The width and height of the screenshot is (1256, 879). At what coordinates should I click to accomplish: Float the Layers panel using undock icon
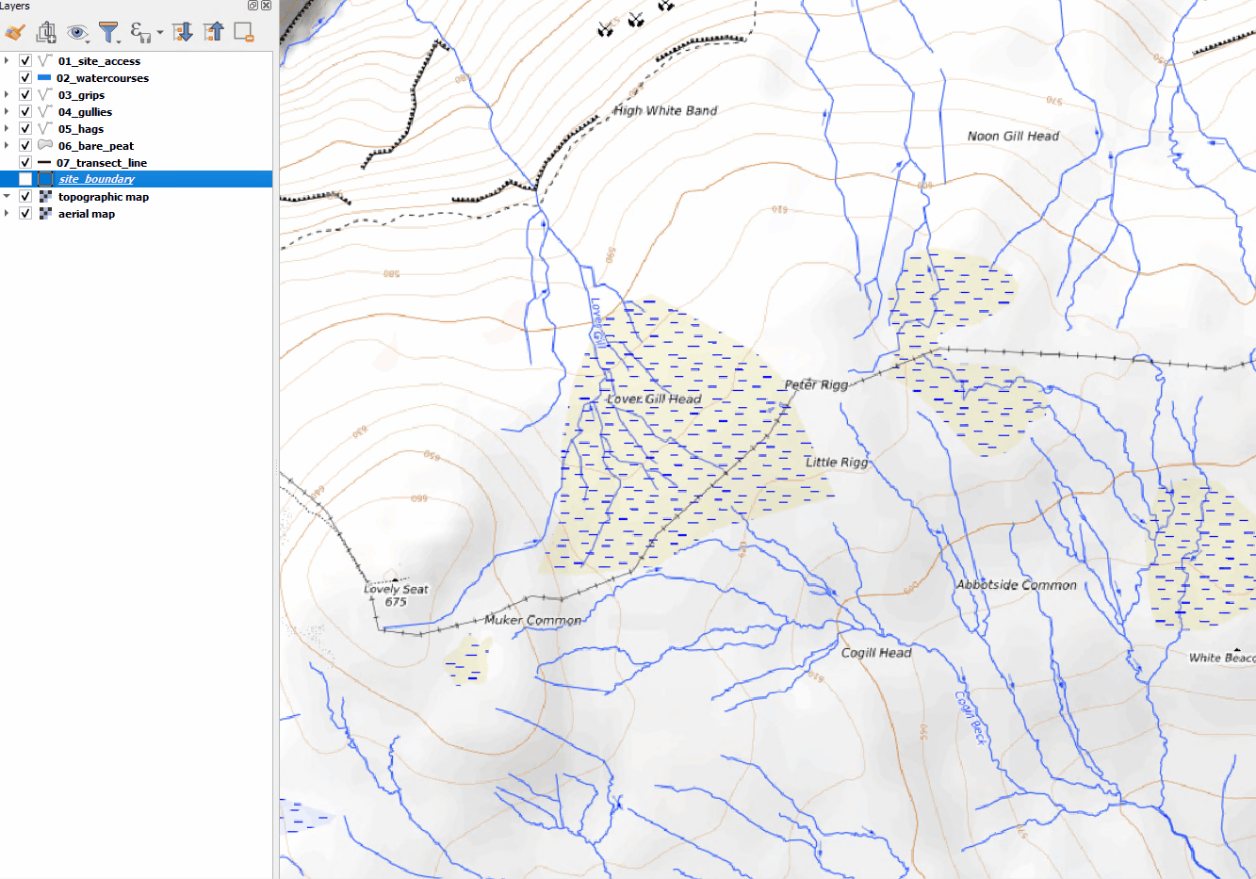click(253, 6)
